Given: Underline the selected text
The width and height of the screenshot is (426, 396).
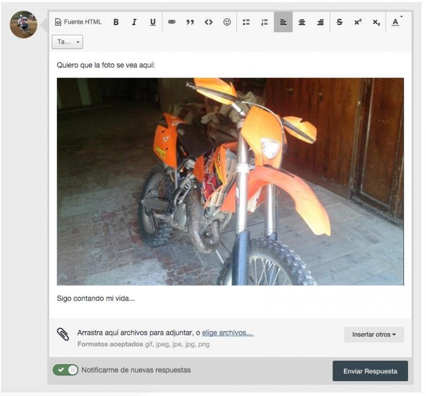Looking at the screenshot, I should [x=153, y=22].
